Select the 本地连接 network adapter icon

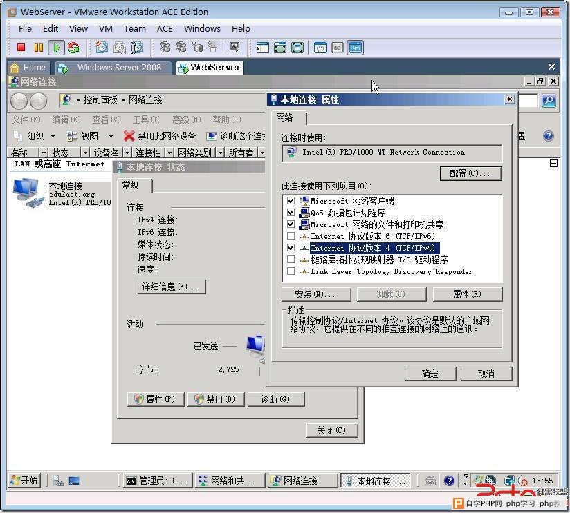tap(27, 193)
